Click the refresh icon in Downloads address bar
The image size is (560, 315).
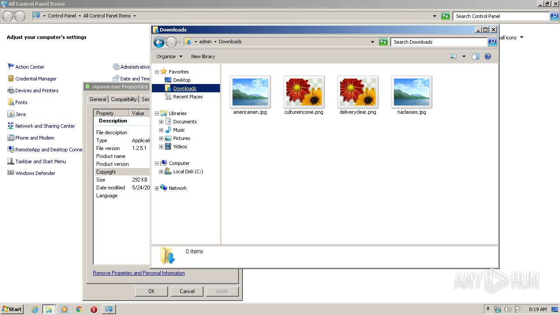tap(383, 42)
